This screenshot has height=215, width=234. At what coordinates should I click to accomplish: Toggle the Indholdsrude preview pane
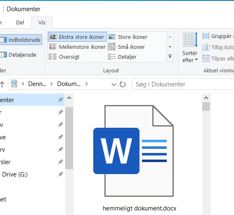coord(21,40)
